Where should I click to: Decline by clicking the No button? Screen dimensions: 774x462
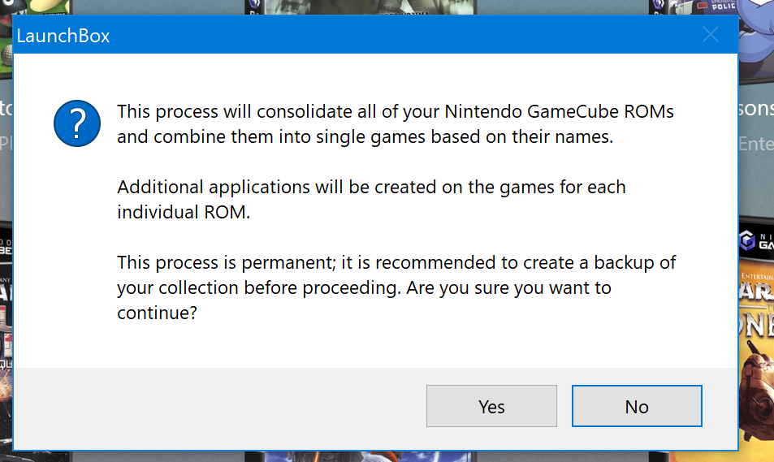(637, 406)
